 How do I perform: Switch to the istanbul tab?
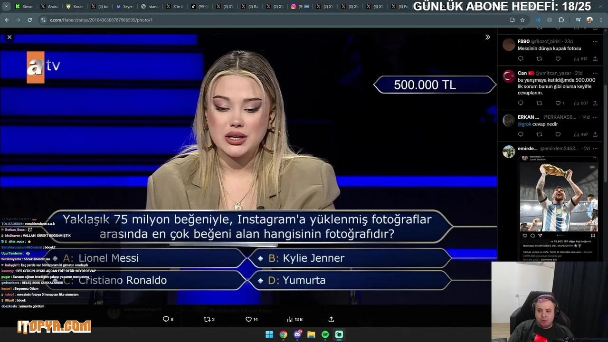pyautogui.click(x=150, y=7)
